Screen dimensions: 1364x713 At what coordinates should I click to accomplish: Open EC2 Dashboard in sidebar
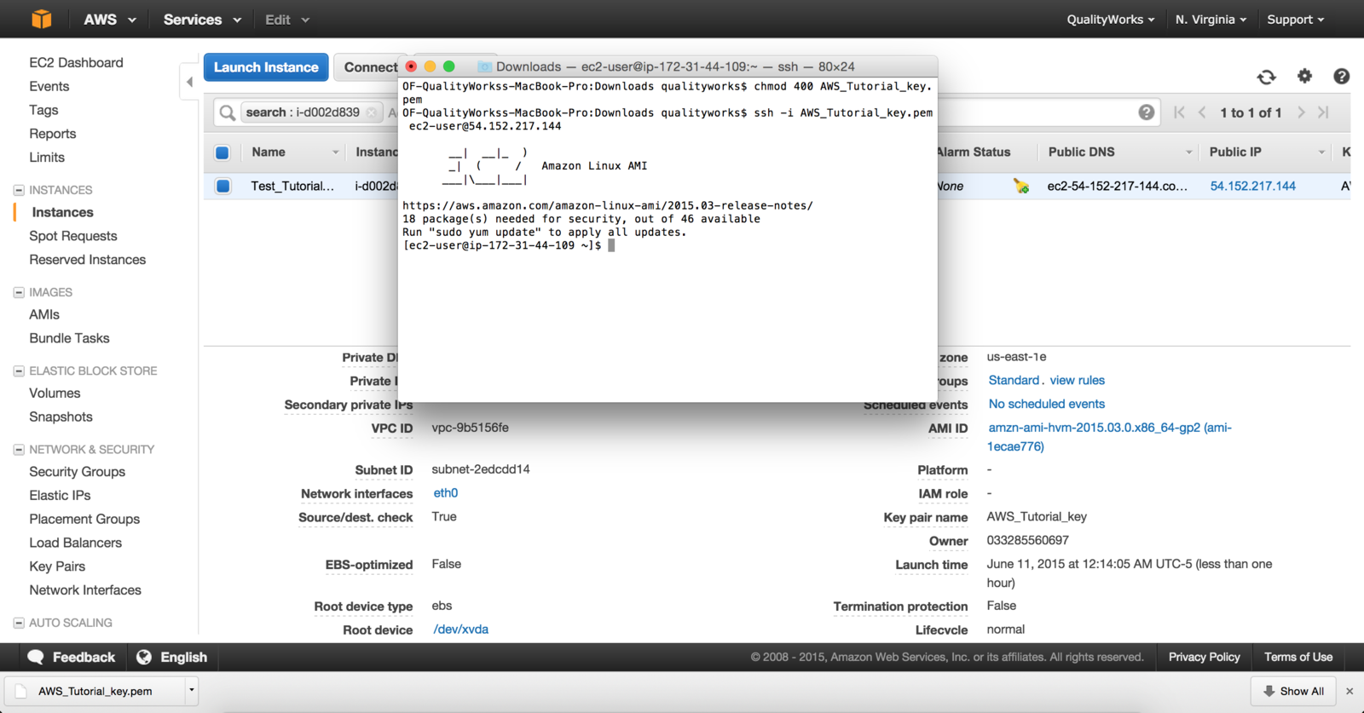pyautogui.click(x=76, y=62)
